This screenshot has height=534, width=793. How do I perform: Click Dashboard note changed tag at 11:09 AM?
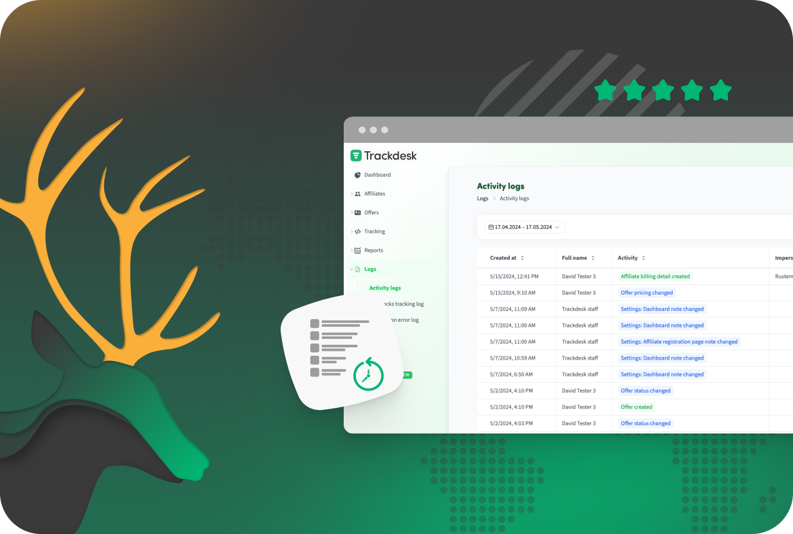coord(662,309)
